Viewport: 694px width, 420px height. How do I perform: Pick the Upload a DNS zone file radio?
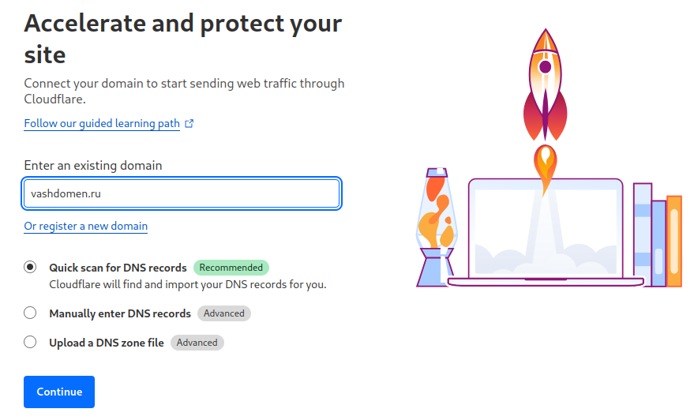point(30,343)
